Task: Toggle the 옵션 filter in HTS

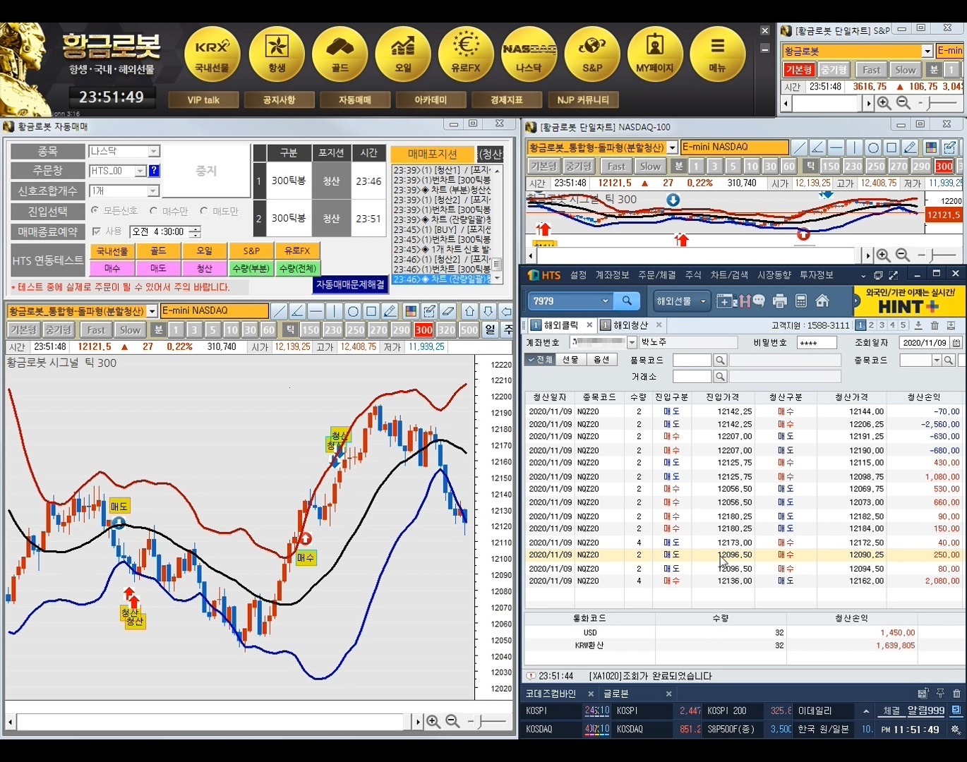Action: (x=601, y=360)
